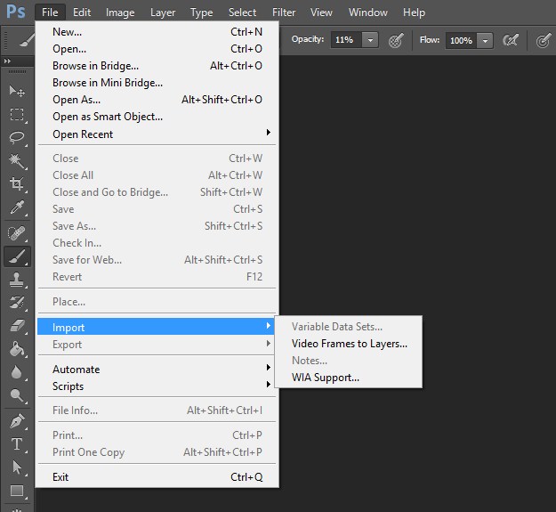Click the Opacity value field
This screenshot has height=512, width=556.
(x=346, y=40)
